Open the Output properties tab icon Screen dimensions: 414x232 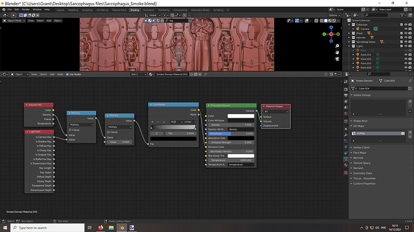[346, 96]
